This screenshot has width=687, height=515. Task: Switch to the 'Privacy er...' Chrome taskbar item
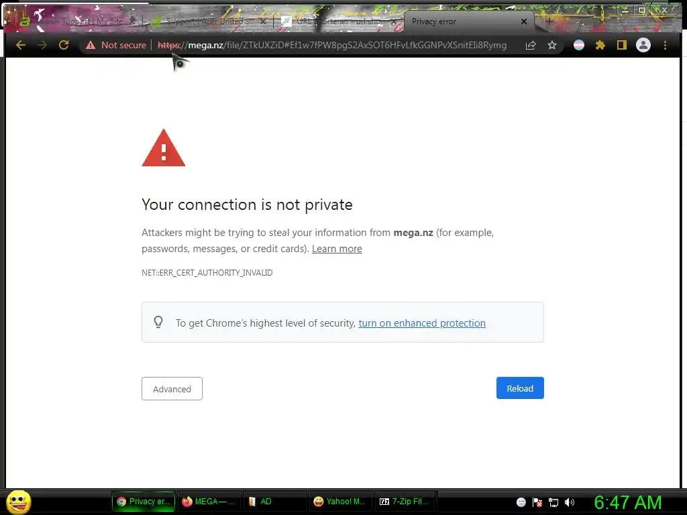click(144, 502)
